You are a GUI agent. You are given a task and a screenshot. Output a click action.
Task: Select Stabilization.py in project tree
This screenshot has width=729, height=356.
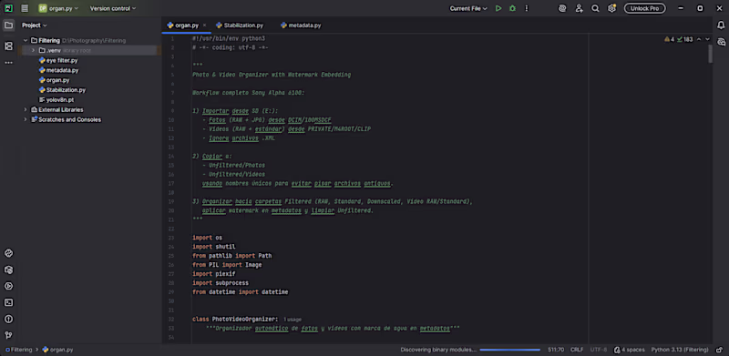(x=63, y=90)
